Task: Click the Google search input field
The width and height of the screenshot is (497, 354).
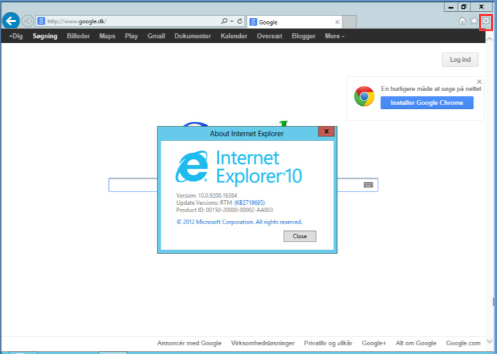Action: [x=243, y=185]
